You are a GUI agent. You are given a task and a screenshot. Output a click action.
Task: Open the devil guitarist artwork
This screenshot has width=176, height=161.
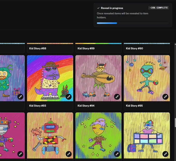click(x=98, y=78)
